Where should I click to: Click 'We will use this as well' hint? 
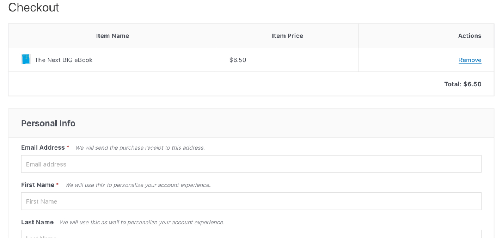coord(142,223)
